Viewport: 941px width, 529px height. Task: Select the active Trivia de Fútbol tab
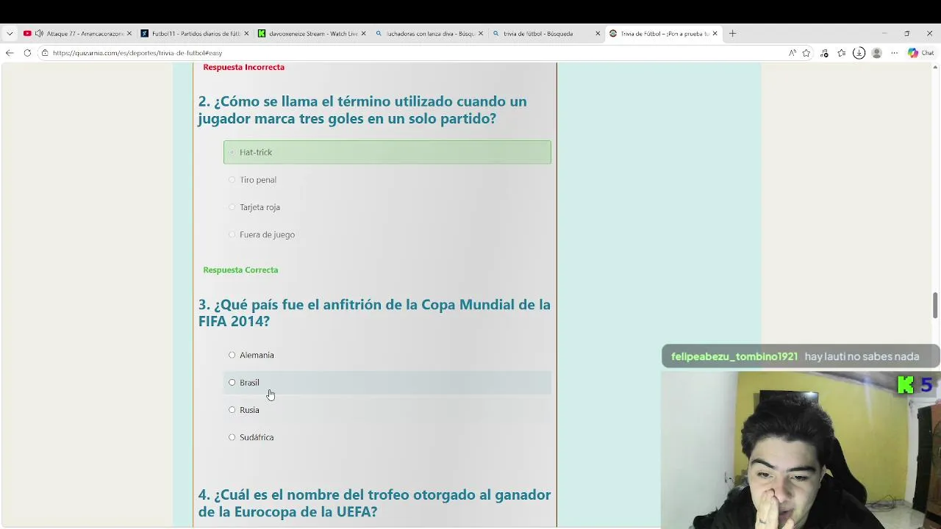[663, 33]
